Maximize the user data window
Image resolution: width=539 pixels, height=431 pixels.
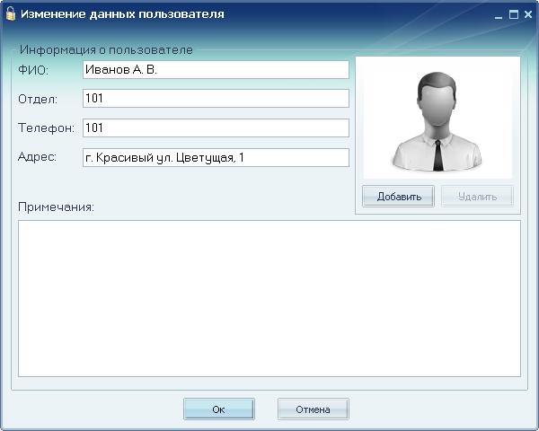pos(514,14)
